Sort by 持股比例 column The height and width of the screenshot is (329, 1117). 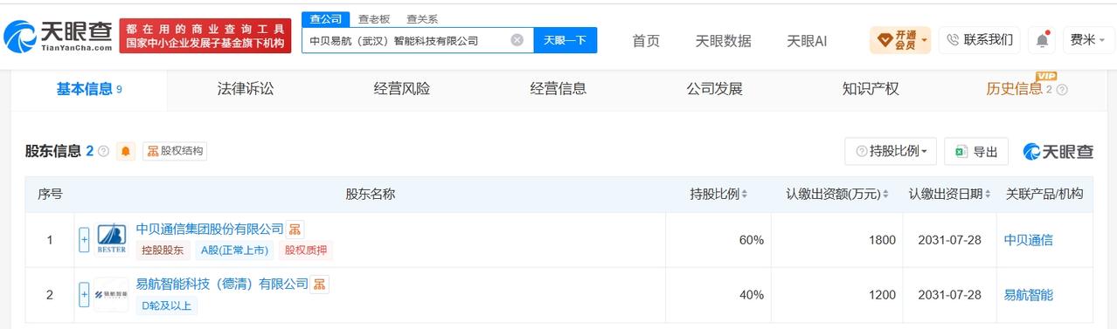click(718, 194)
